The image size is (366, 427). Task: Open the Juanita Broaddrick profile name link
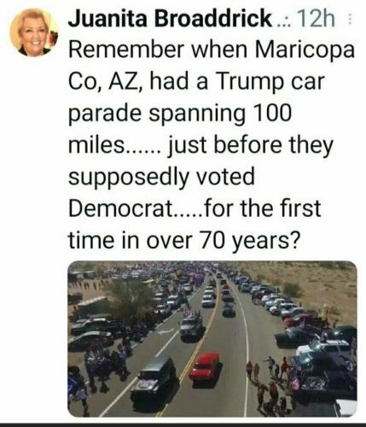(x=170, y=19)
